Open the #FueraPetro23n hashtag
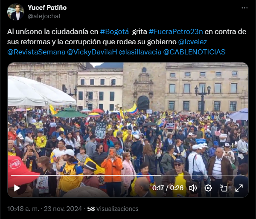Image resolution: width=256 pixels, height=219 pixels. tap(176, 31)
